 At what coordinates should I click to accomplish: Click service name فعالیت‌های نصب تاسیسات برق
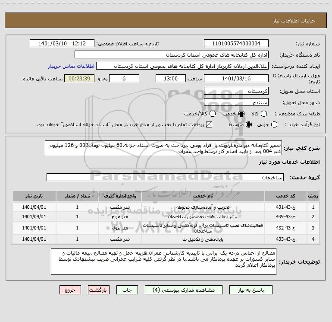(x=203, y=228)
